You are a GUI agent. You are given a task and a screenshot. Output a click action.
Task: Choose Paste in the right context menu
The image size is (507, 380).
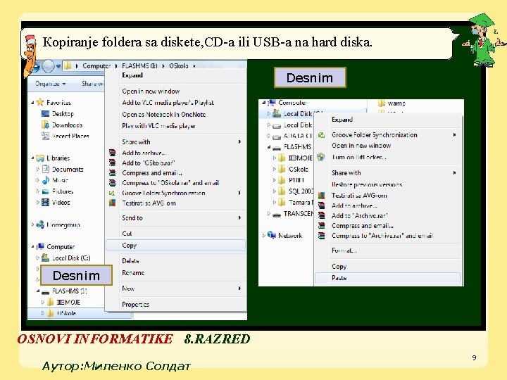click(x=387, y=278)
